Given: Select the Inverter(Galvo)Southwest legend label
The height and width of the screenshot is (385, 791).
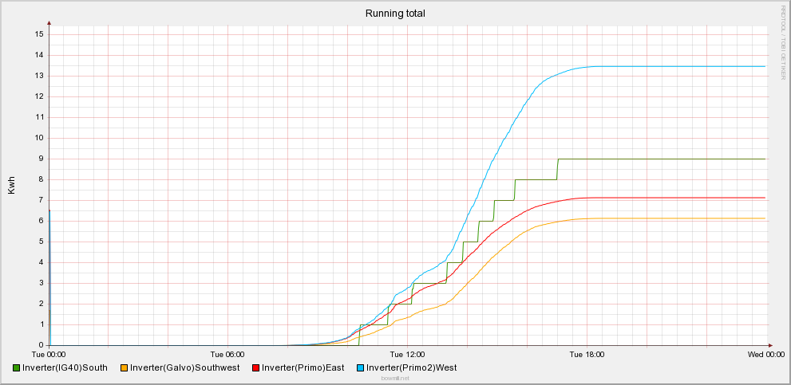Looking at the screenshot, I should click(x=184, y=367).
